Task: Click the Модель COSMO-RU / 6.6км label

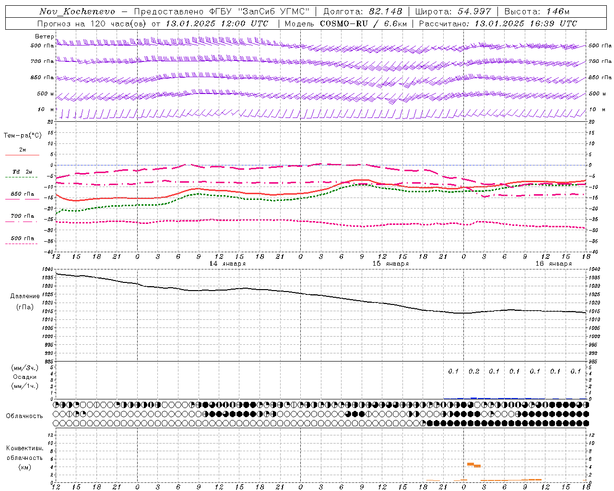Action: [346, 23]
